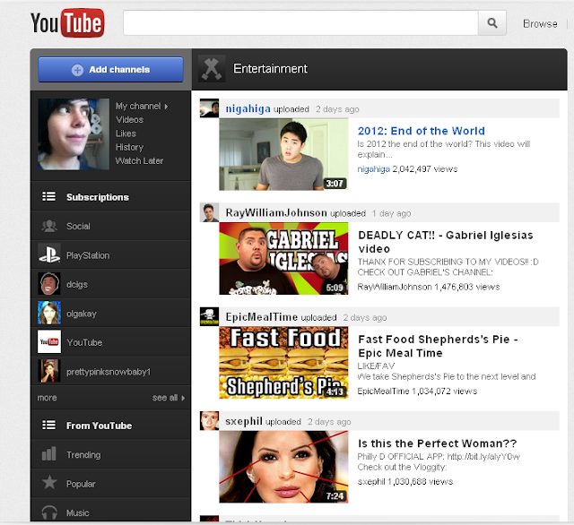This screenshot has height=525, width=574.
Task: Click nigahiga small avatar in feed
Action: pos(209,108)
